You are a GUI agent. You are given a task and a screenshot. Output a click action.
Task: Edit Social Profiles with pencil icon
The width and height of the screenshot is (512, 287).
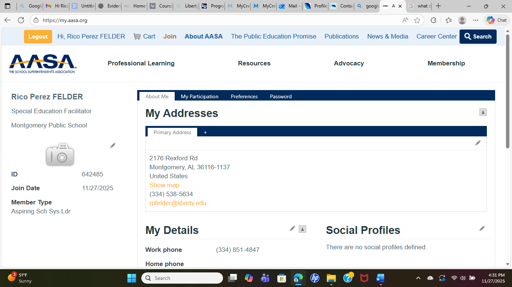[482, 228]
